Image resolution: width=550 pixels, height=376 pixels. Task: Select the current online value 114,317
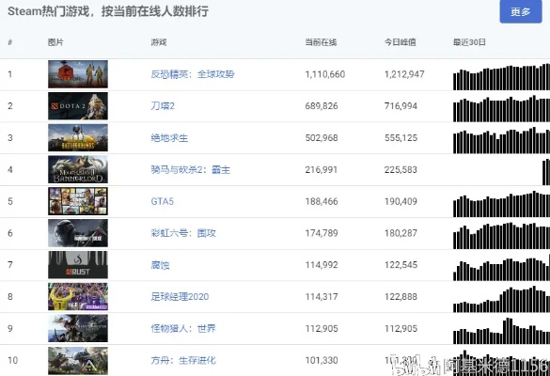pyautogui.click(x=322, y=297)
